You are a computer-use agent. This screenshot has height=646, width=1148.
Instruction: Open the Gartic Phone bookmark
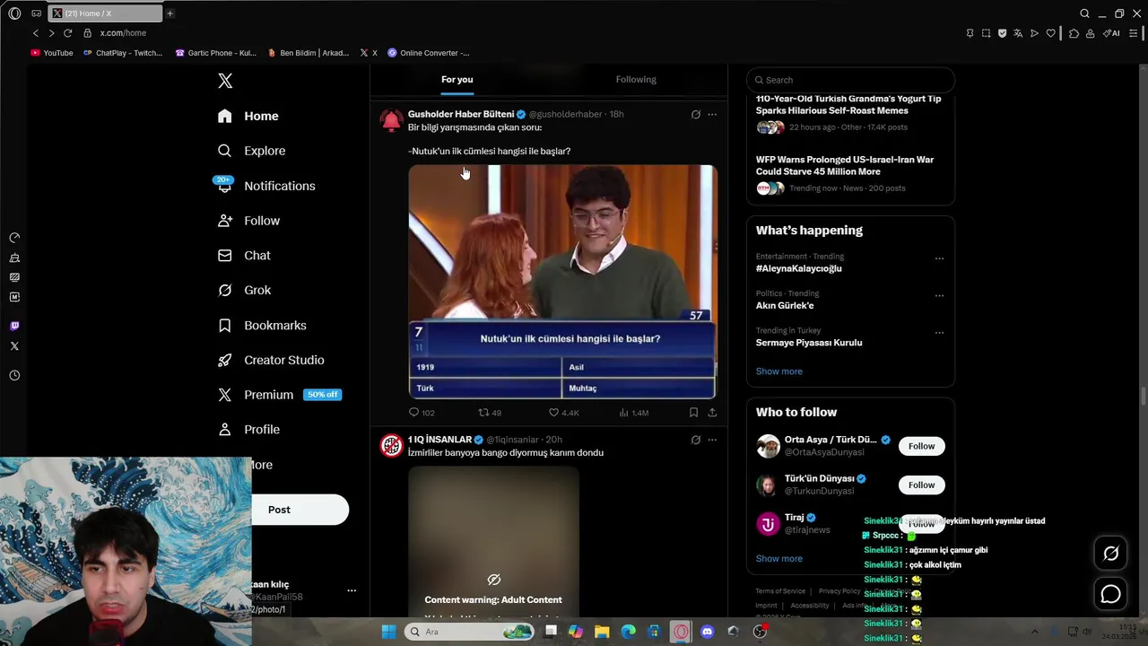[x=215, y=53]
